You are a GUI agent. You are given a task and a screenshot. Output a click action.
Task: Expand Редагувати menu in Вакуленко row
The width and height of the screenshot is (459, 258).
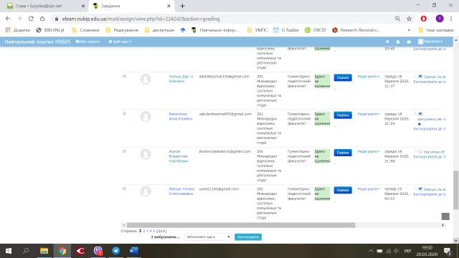pos(368,114)
